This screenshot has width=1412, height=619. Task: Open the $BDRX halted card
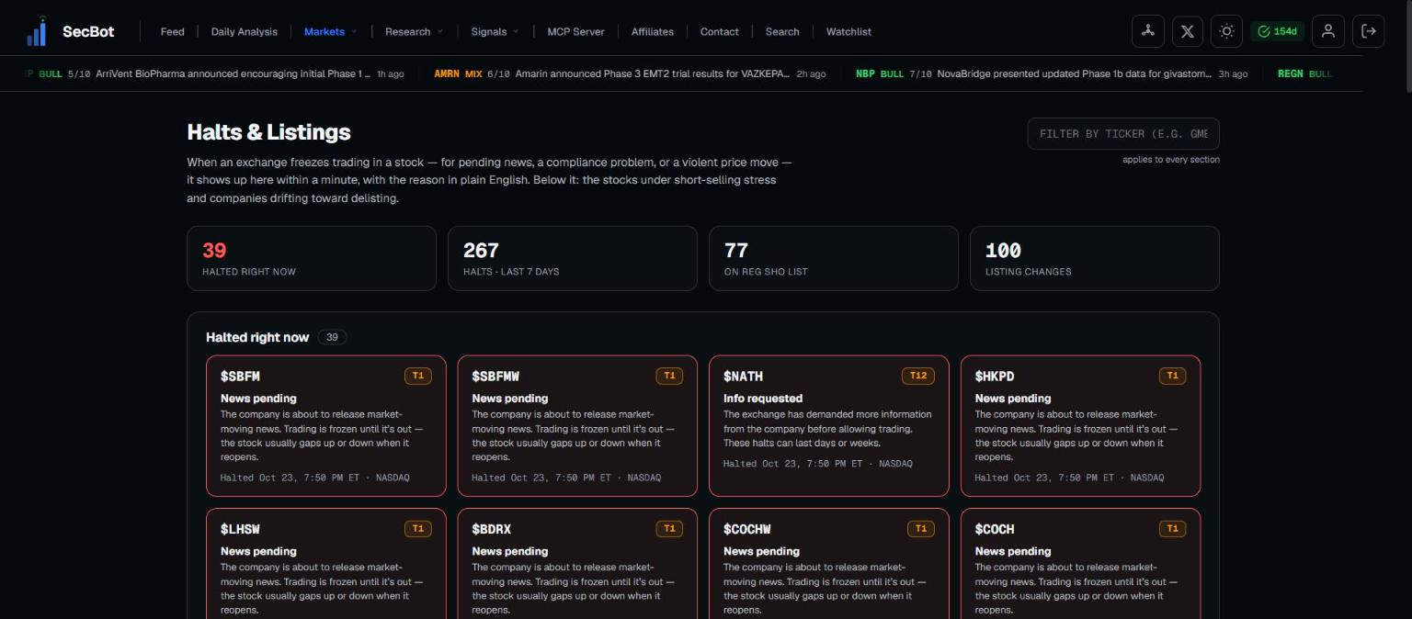(x=577, y=563)
